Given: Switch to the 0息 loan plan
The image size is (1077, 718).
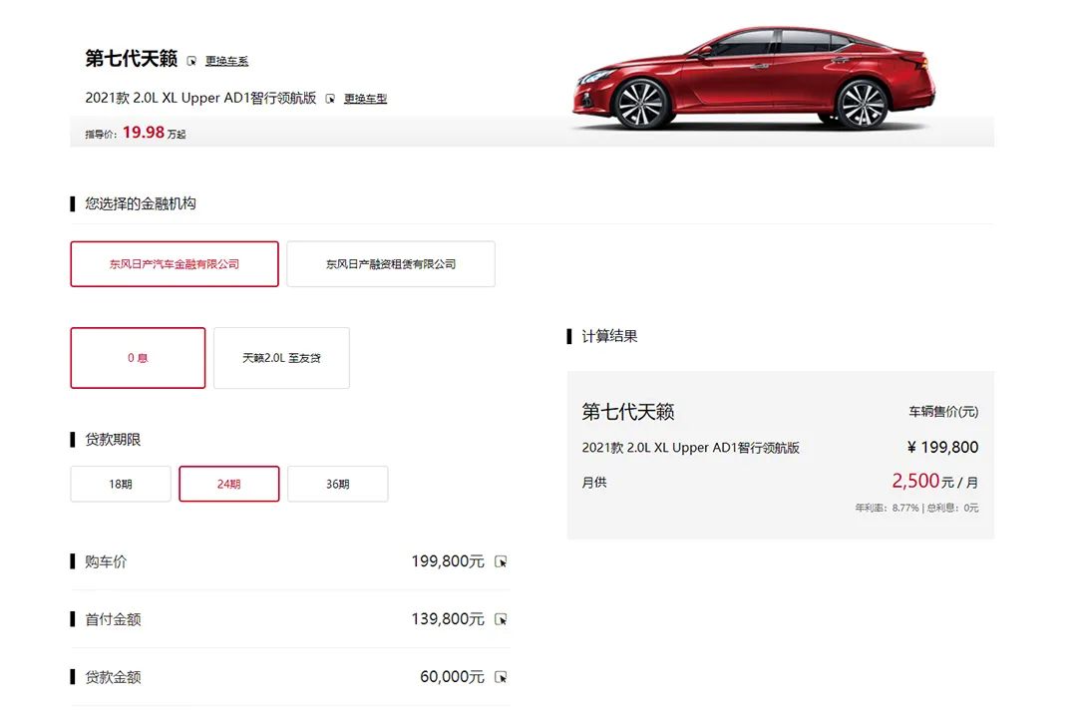Looking at the screenshot, I should click(137, 357).
